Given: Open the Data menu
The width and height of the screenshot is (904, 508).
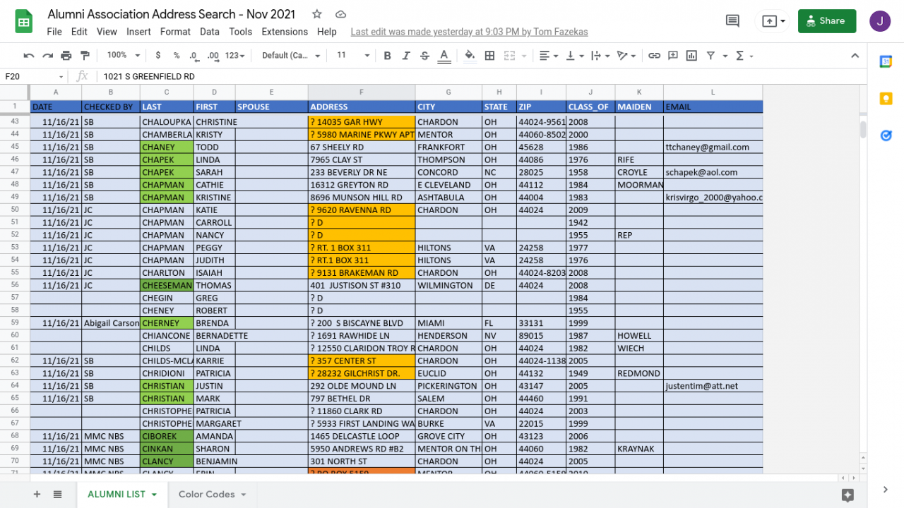Looking at the screenshot, I should 210,32.
